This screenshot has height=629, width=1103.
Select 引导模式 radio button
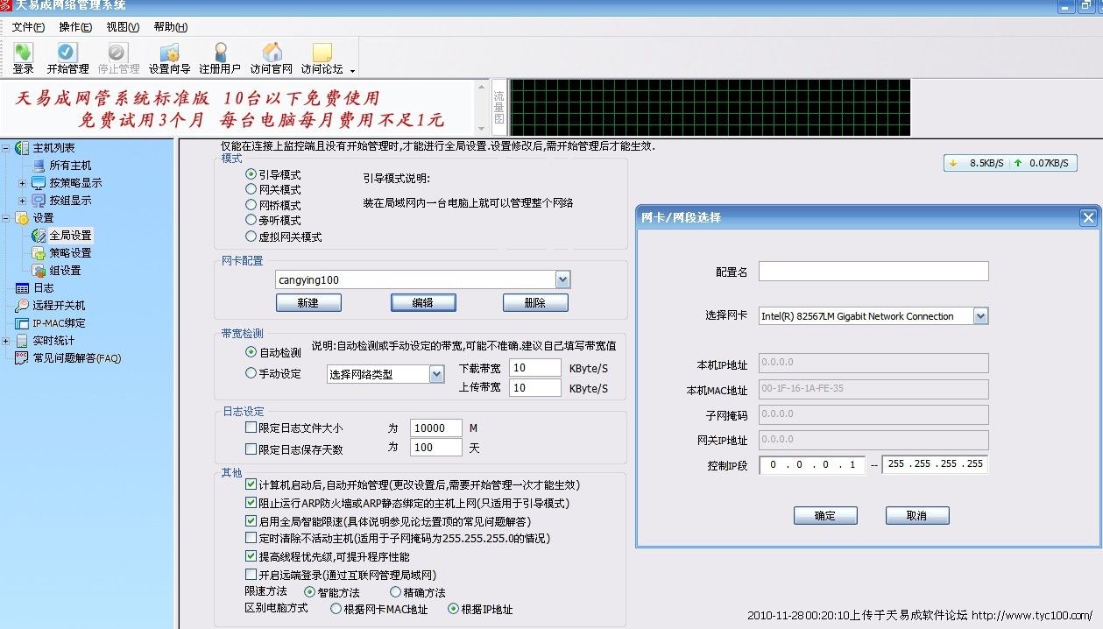click(x=251, y=175)
